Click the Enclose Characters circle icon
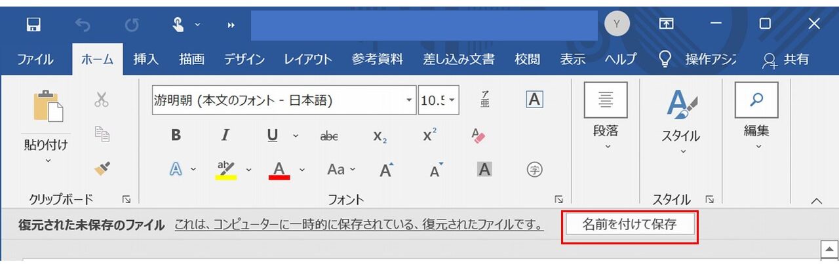 (535, 170)
